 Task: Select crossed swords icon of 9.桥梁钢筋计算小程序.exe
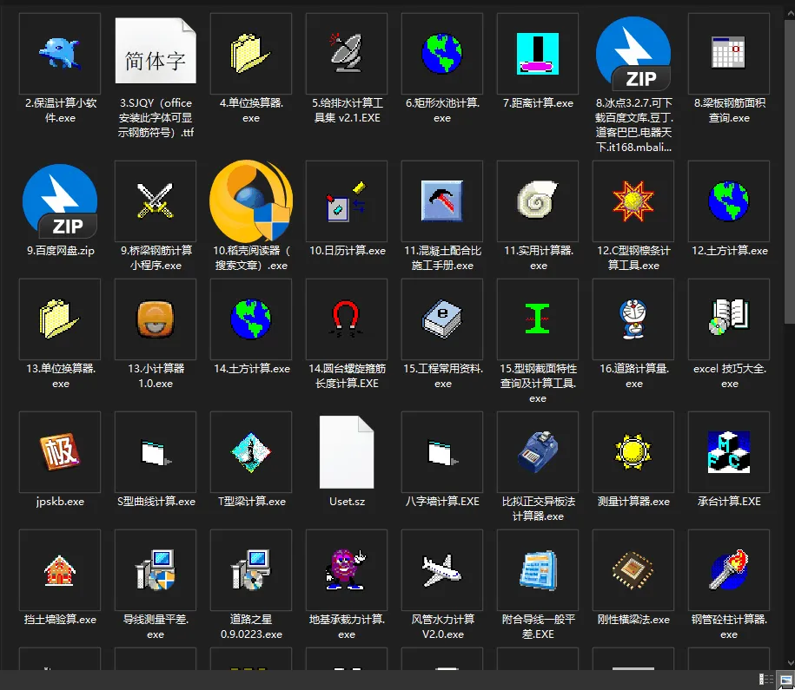(156, 200)
